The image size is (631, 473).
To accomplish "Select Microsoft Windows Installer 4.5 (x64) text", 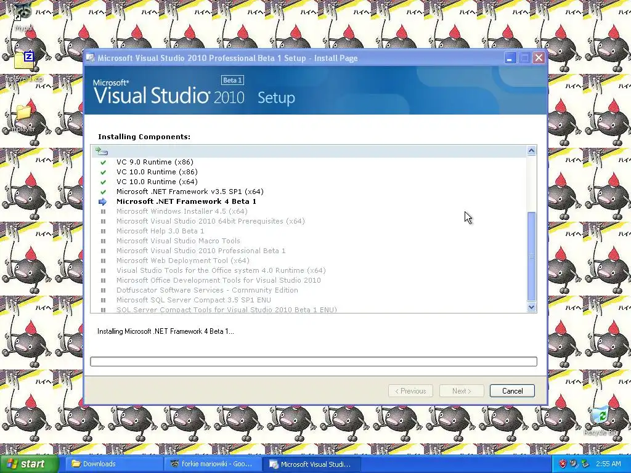I will click(182, 211).
